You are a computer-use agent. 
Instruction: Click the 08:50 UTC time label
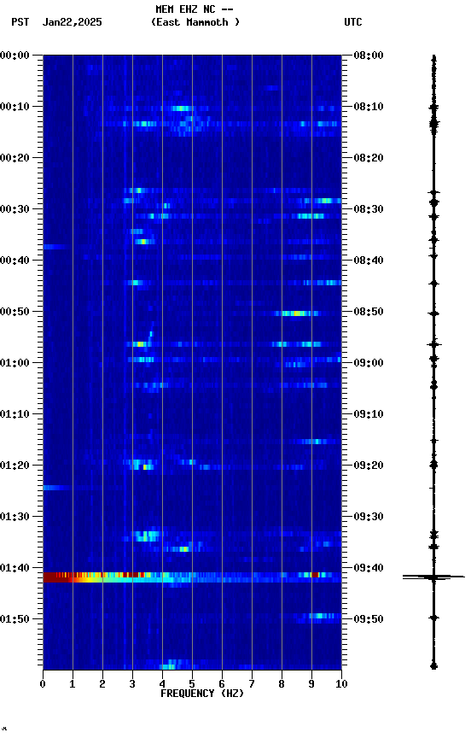369,312
